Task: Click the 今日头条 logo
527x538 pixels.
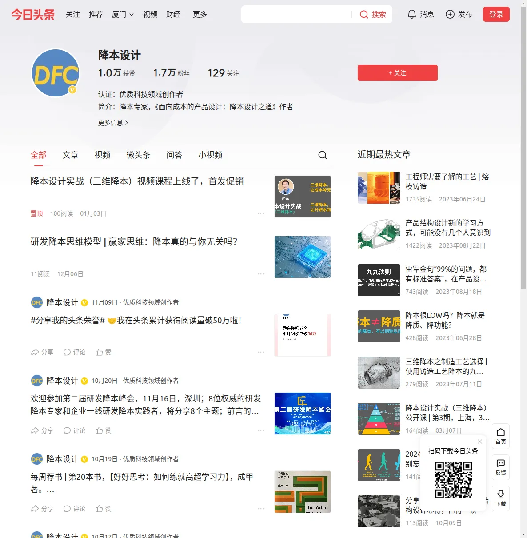Action: click(33, 14)
